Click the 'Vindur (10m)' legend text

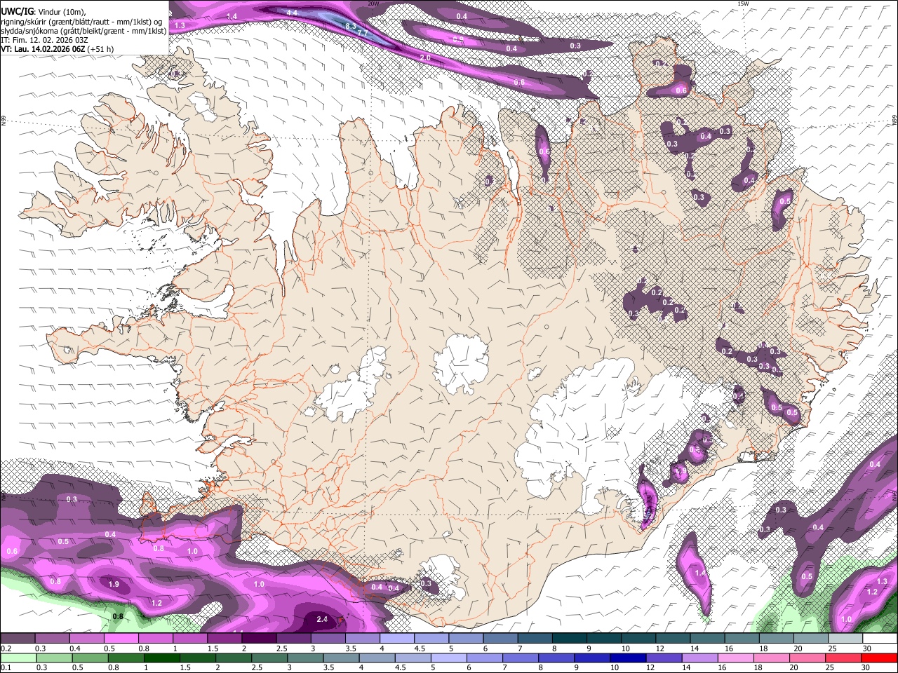[62, 12]
